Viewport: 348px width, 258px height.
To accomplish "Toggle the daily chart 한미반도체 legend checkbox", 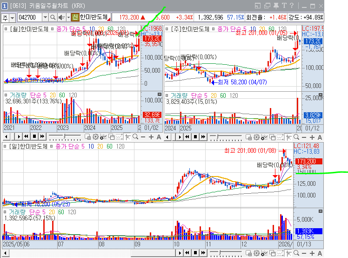I will [5, 146].
